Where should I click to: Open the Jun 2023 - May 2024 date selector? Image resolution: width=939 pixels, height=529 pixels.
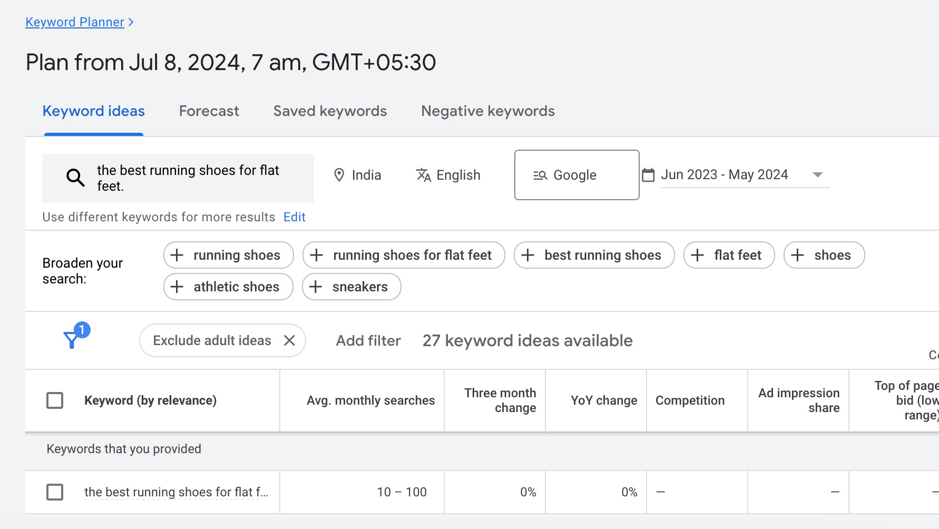click(745, 175)
